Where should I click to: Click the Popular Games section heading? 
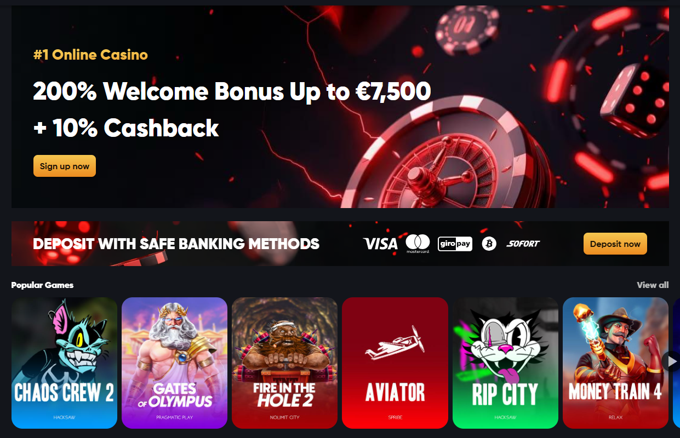click(42, 285)
